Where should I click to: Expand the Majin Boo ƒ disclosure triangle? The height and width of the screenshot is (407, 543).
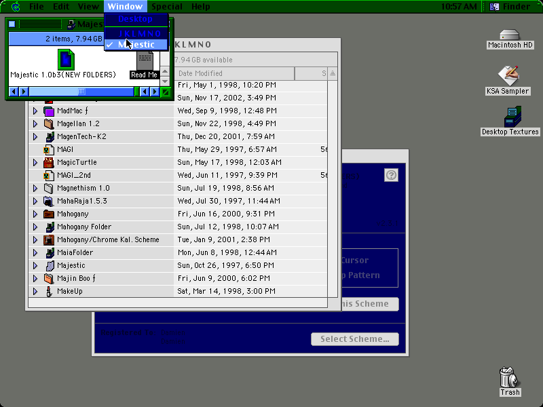point(35,278)
